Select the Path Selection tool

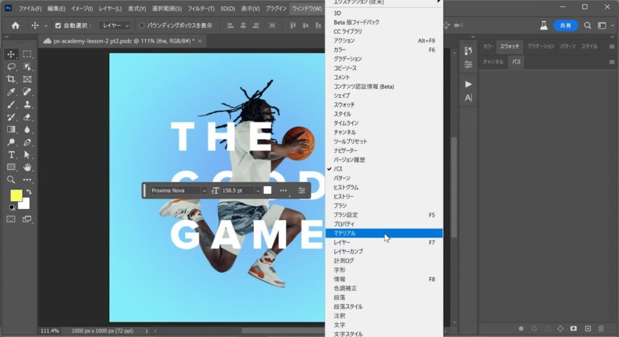[27, 155]
